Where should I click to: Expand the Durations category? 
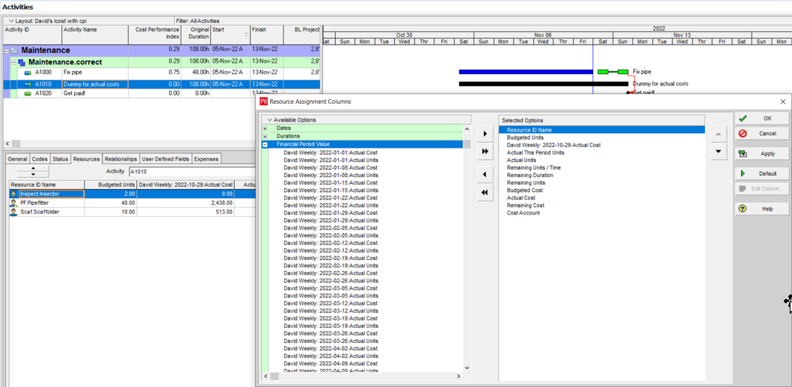click(265, 137)
